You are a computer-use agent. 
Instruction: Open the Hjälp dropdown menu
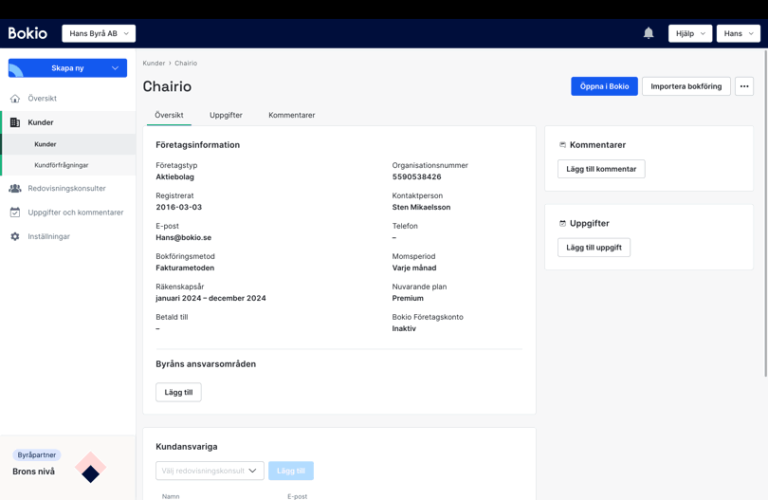point(689,33)
